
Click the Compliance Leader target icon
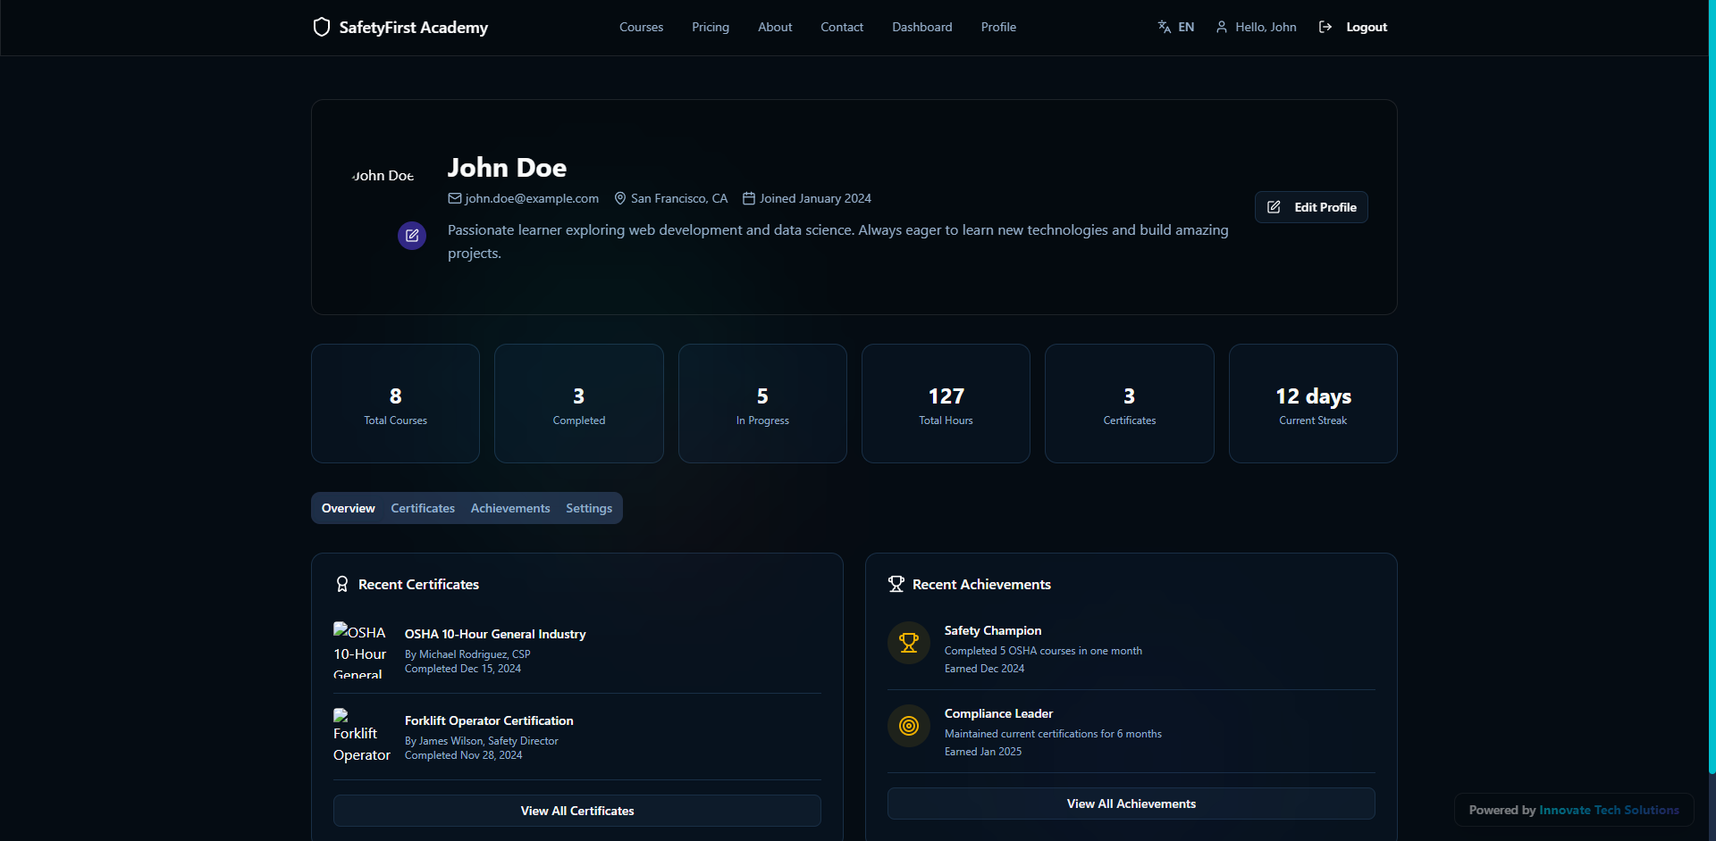point(909,726)
